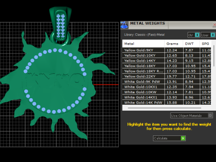
Task: Select the Yellow Gold:18KY R... row
Action: click(167, 71)
